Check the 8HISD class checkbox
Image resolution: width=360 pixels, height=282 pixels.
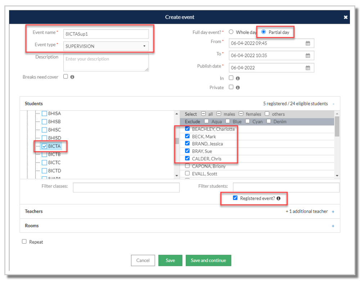[x=44, y=138]
